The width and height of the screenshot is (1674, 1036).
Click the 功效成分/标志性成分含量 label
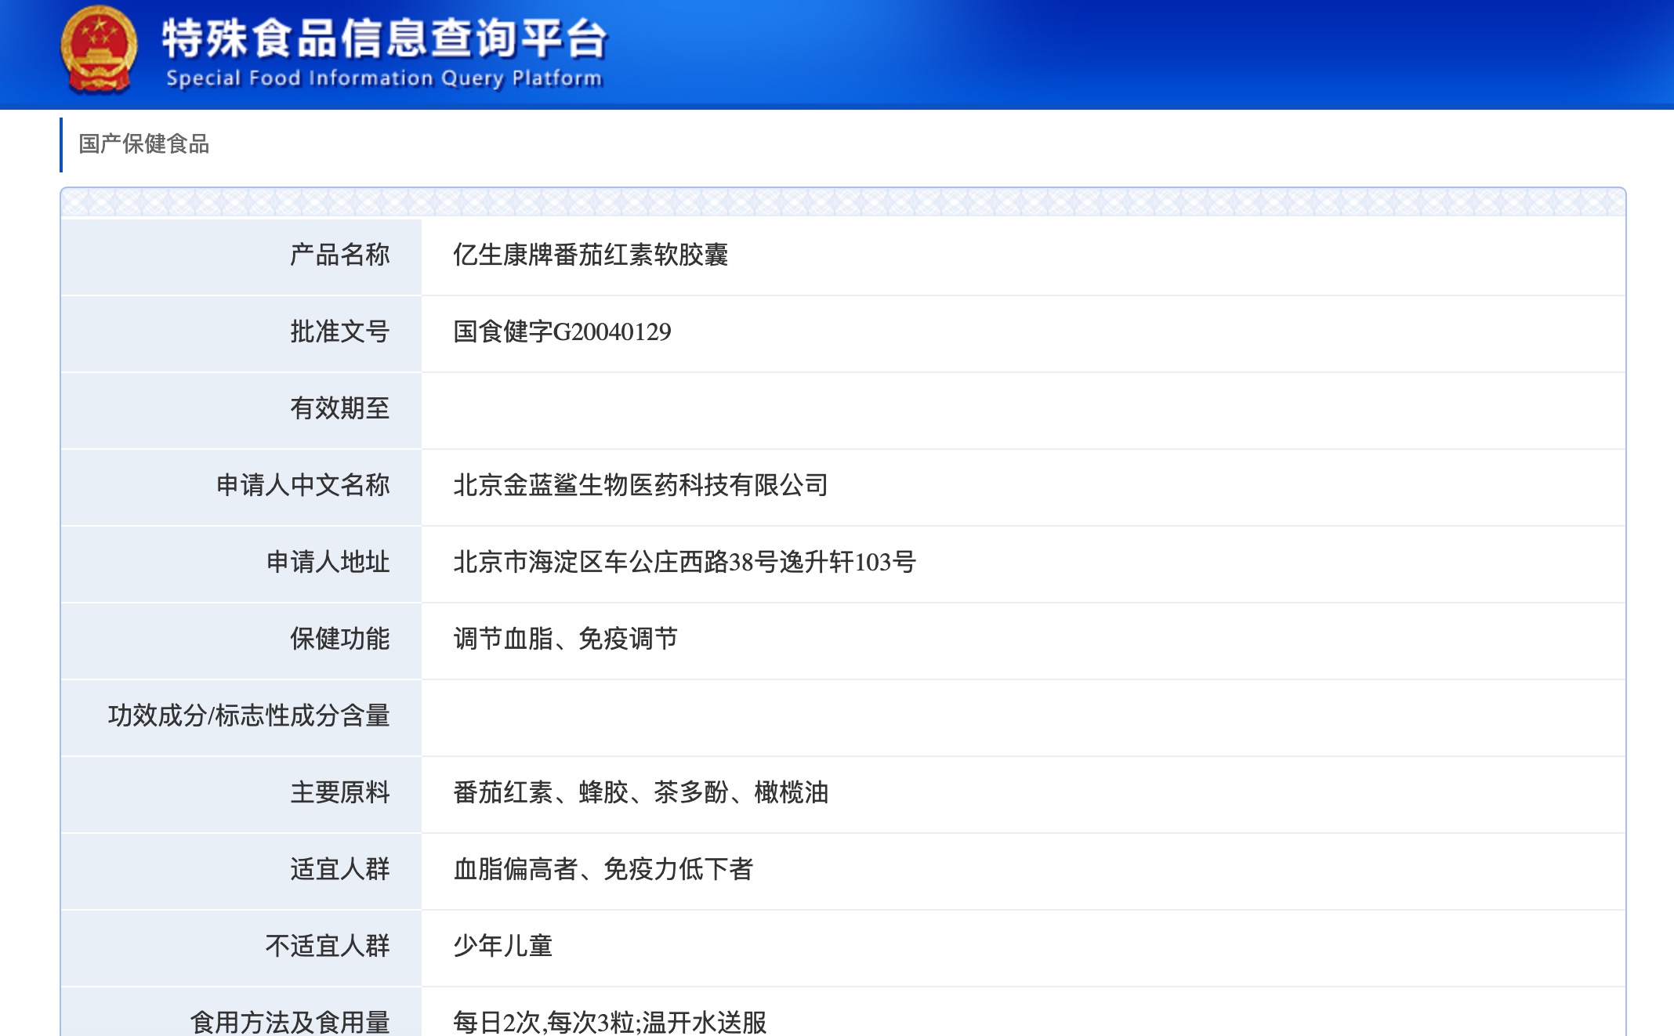point(248,715)
